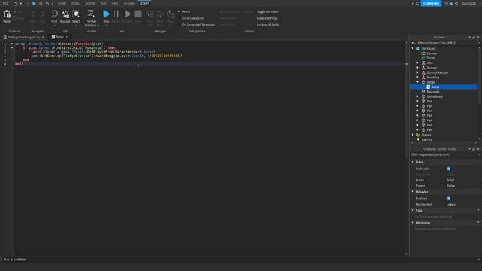Click the Paste clipboard icon
482x271 pixels.
tap(7, 14)
